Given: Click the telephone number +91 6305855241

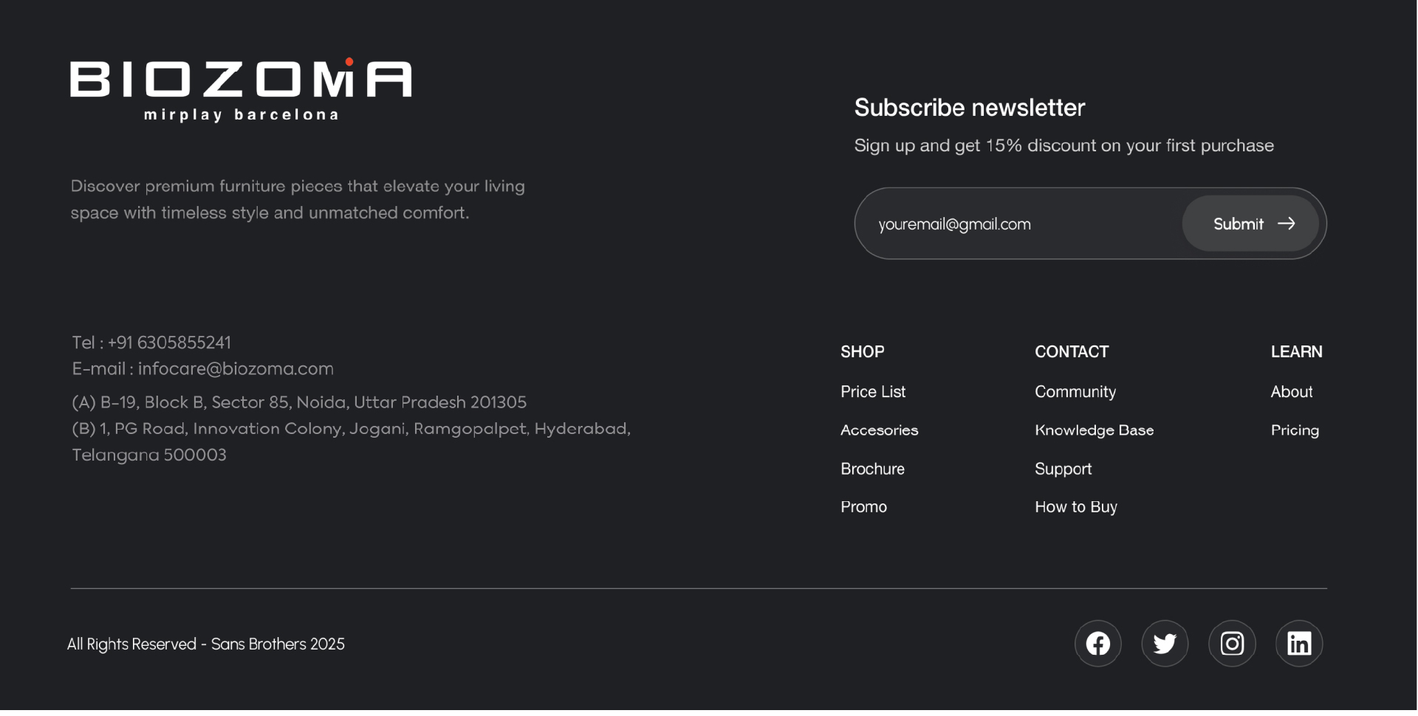Looking at the screenshot, I should click(x=169, y=342).
